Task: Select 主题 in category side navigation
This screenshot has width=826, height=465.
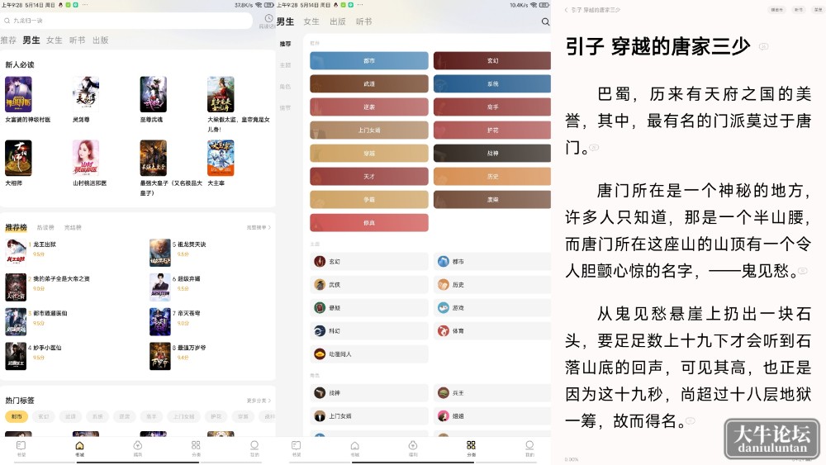Action: click(285, 65)
